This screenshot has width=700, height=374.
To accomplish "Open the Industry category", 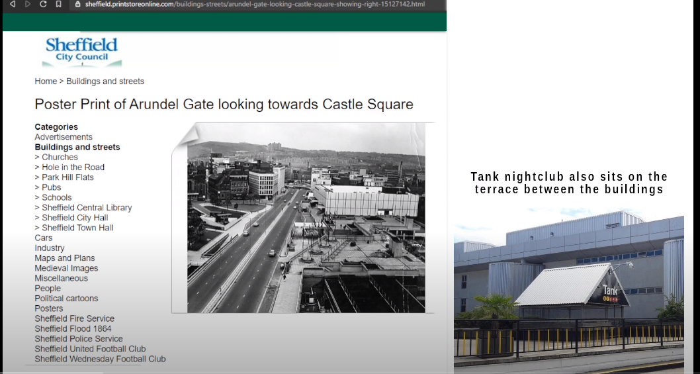I will (x=50, y=248).
